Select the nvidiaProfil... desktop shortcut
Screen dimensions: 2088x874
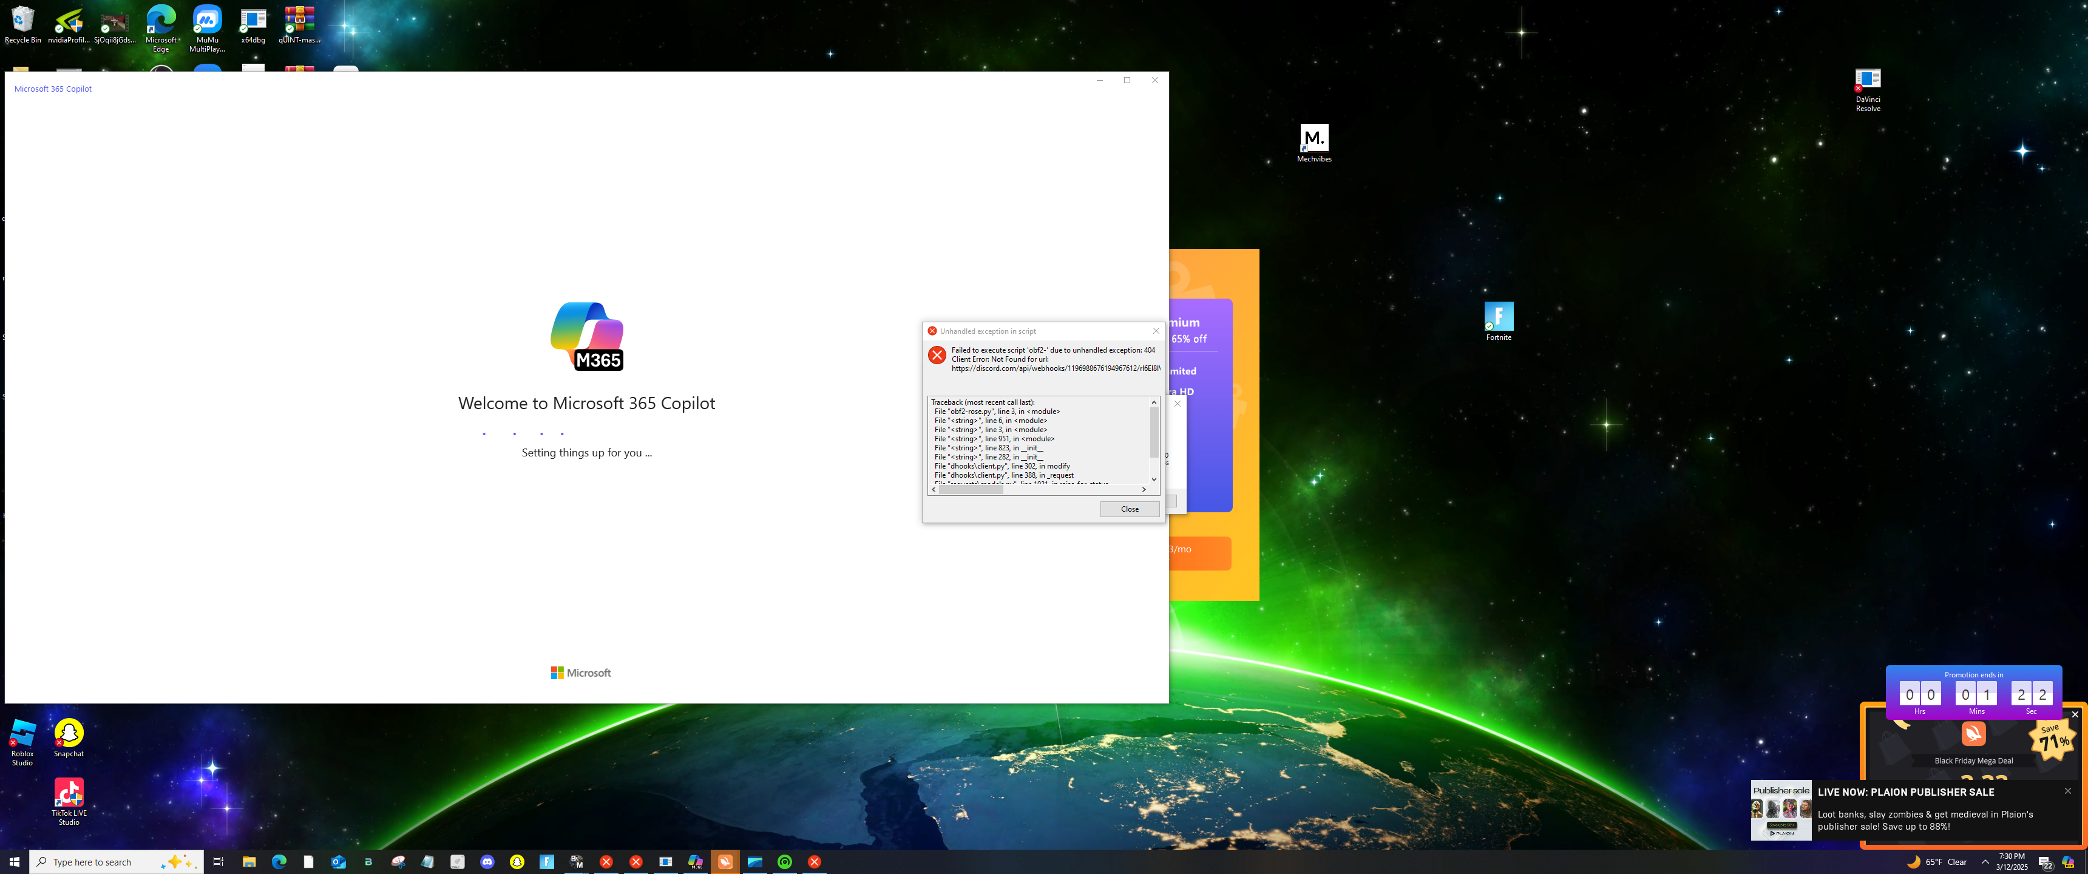click(x=69, y=24)
